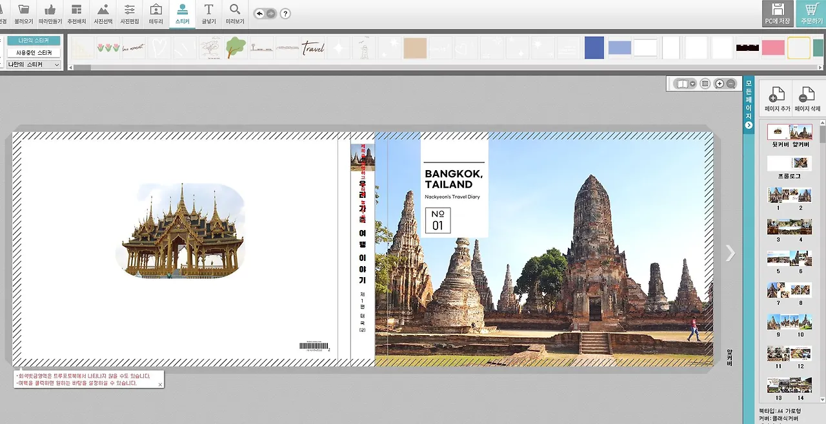Select the black torn strip sticker
Screen dimensions: 826x424
click(747, 48)
